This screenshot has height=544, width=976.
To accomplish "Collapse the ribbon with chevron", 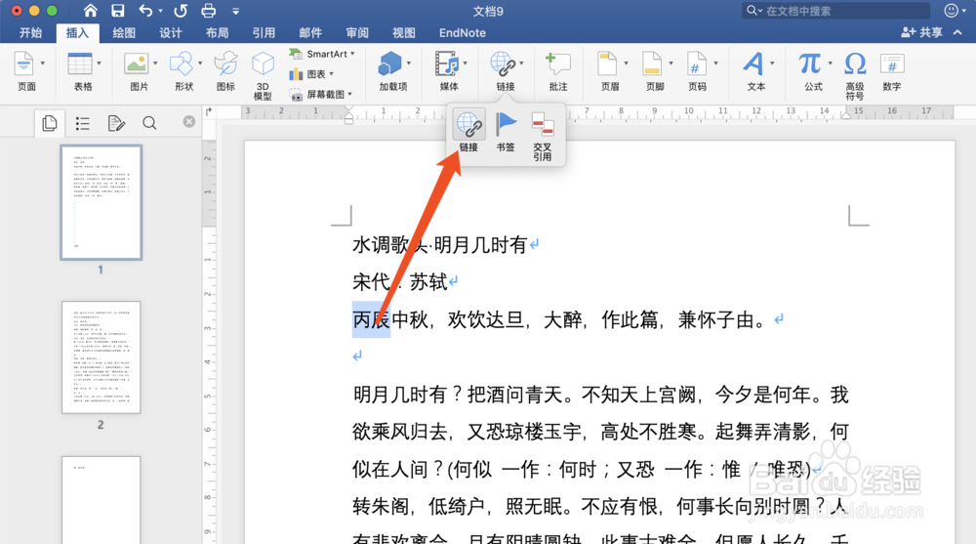I will click(x=958, y=32).
